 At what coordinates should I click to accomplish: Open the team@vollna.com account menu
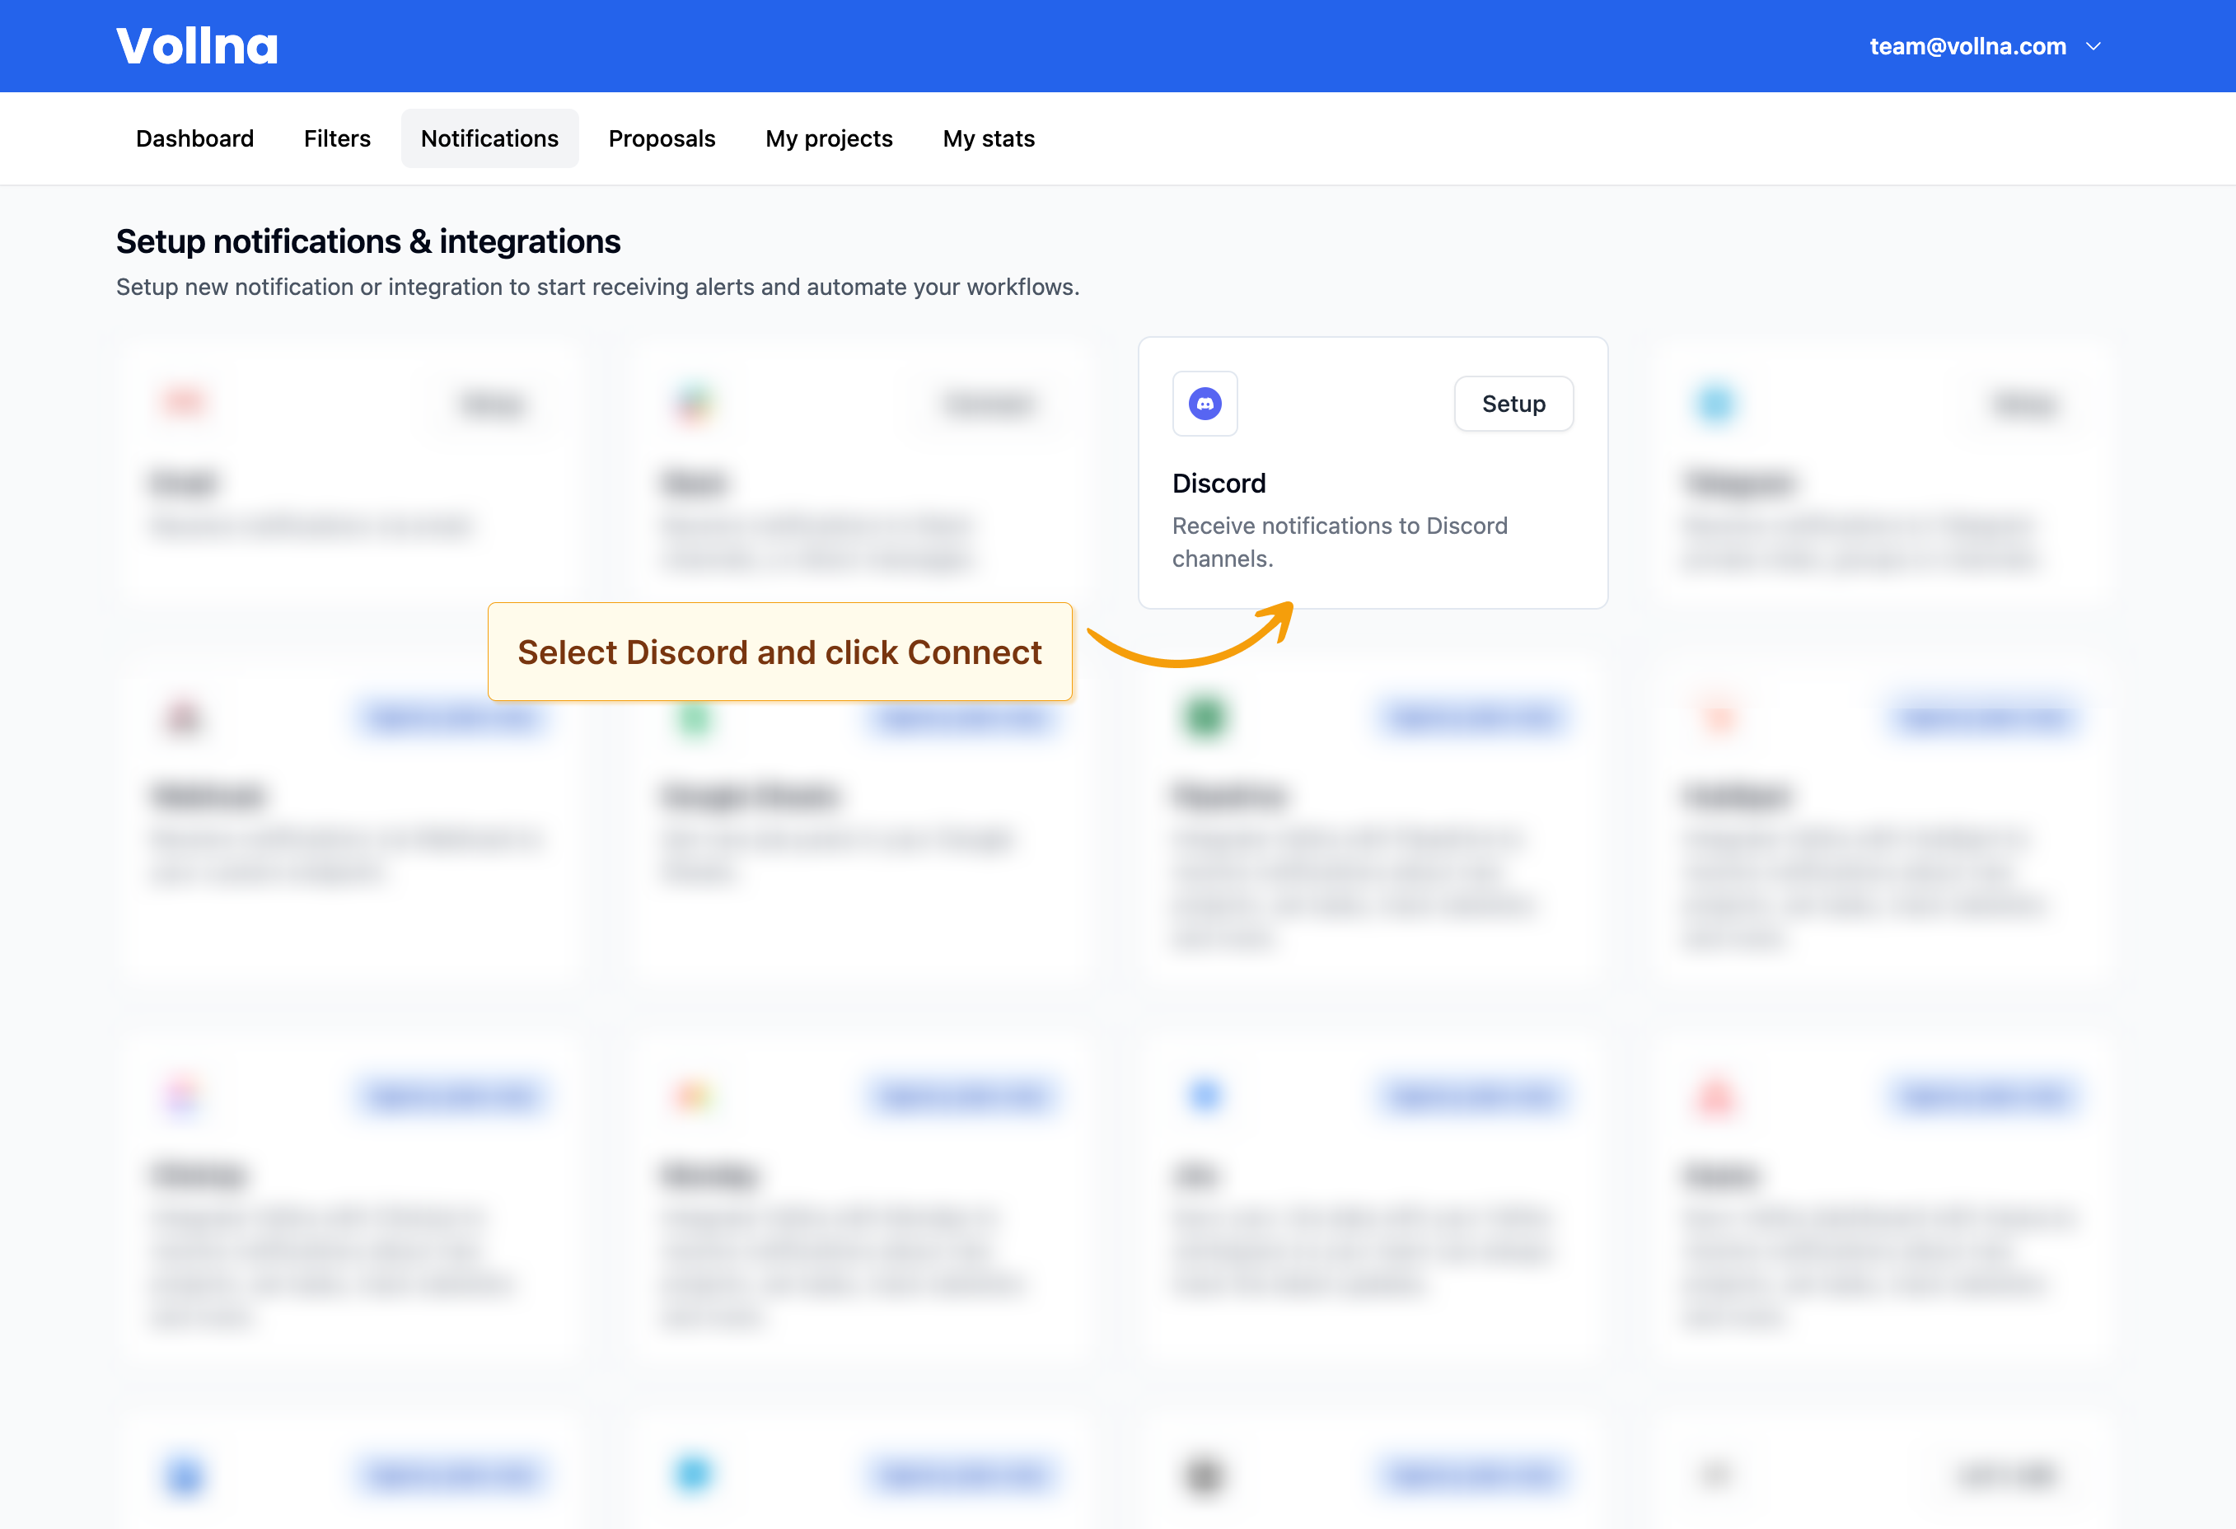[1967, 46]
